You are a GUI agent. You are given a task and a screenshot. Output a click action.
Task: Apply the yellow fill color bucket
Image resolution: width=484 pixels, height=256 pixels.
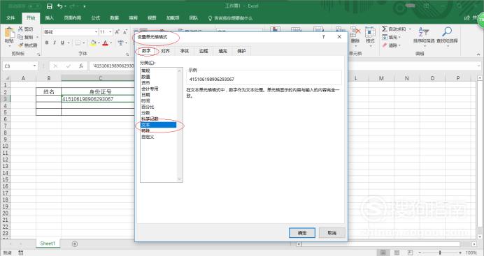[93, 43]
